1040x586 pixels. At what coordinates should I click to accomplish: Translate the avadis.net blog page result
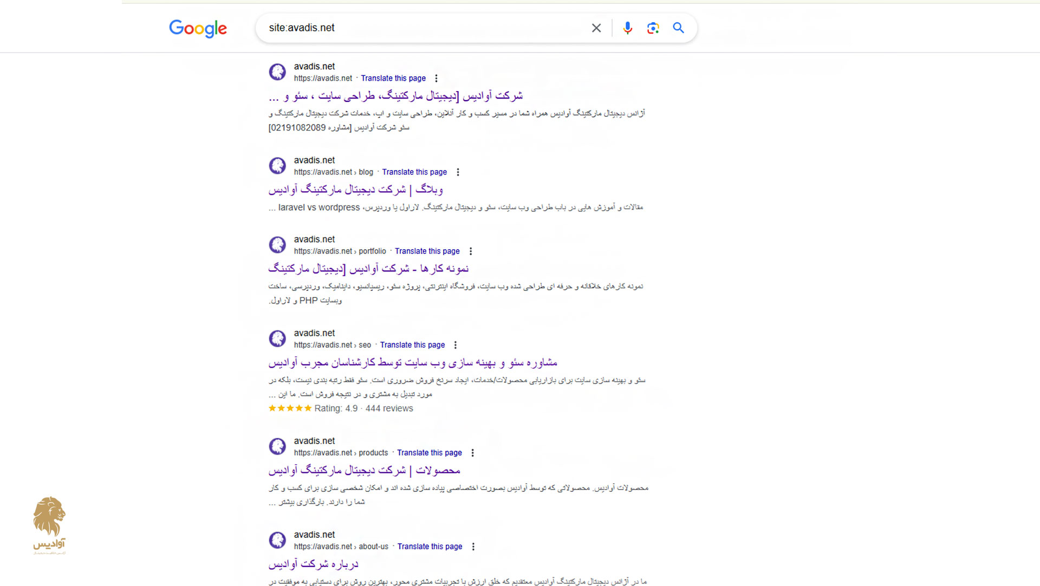[x=414, y=172]
